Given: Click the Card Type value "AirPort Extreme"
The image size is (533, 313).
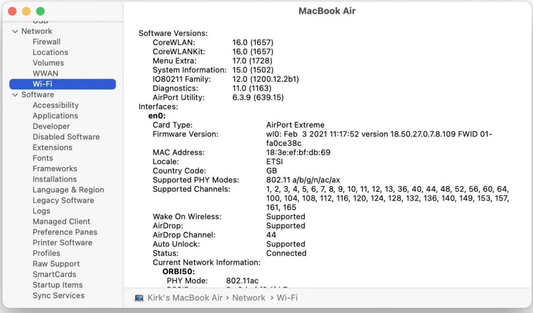Looking at the screenshot, I should point(295,125).
